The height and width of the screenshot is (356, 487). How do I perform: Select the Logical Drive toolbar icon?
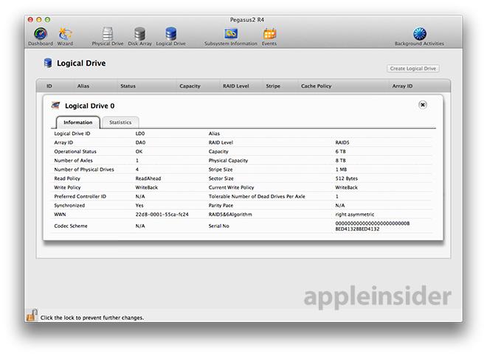(x=171, y=36)
